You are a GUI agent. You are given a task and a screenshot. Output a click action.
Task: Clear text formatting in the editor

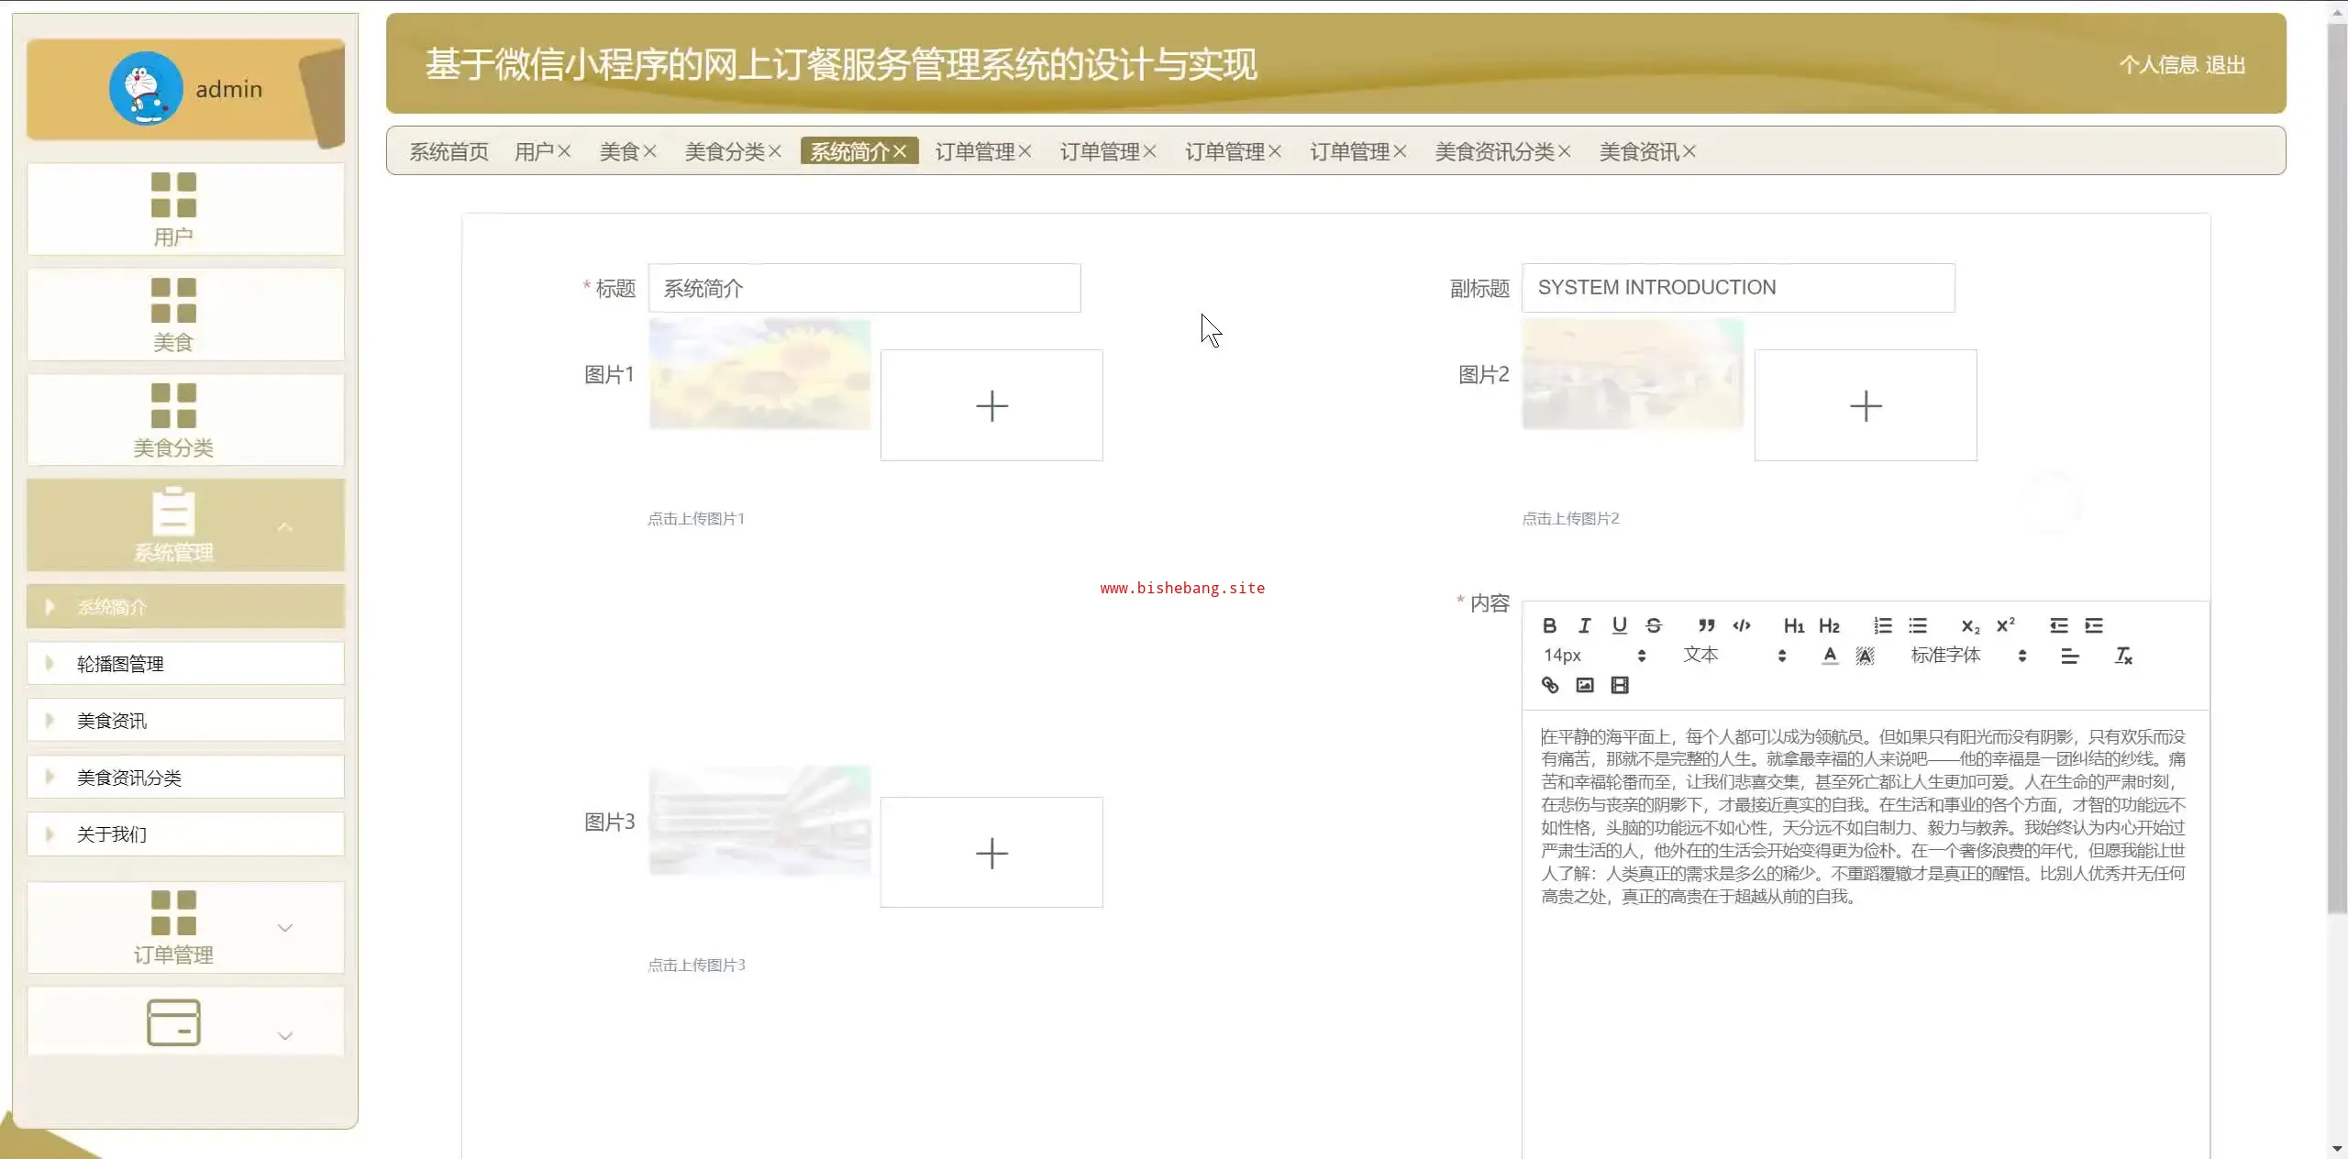point(2123,656)
